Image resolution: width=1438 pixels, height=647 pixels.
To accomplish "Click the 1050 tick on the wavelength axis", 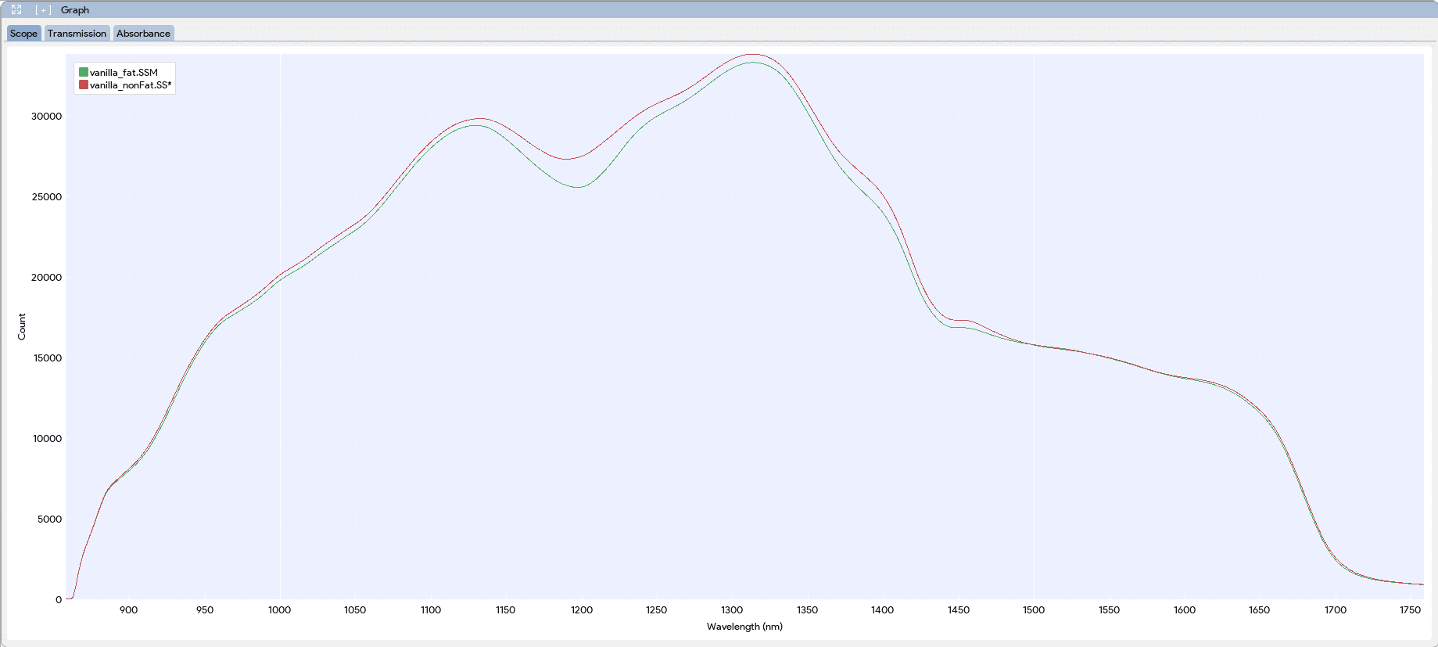I will (355, 610).
